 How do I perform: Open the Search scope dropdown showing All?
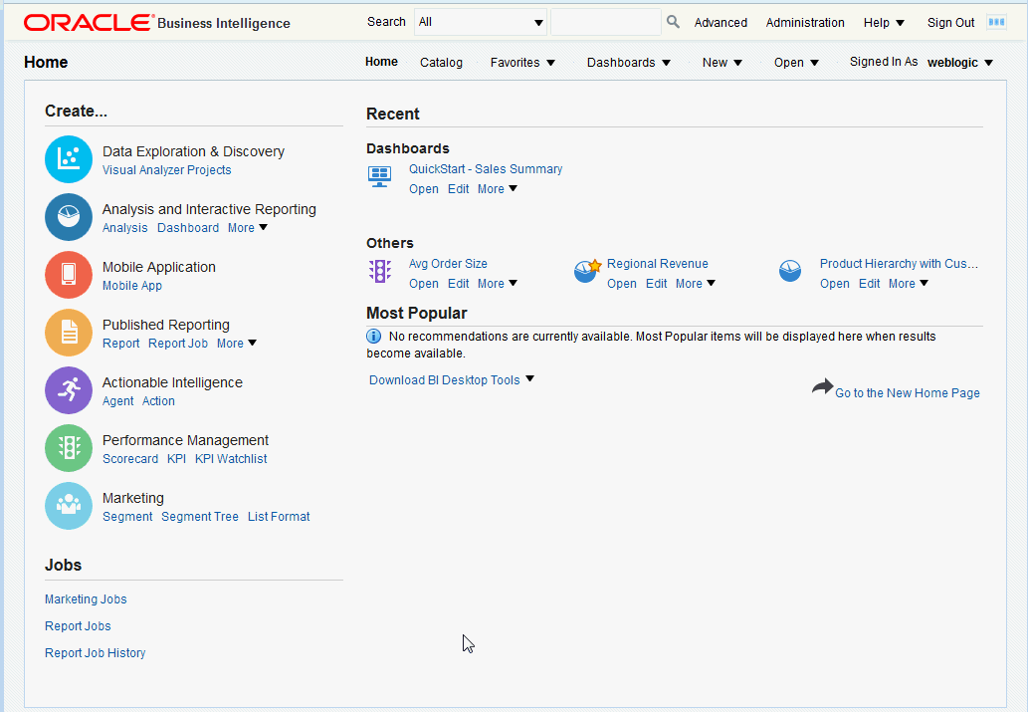pyautogui.click(x=481, y=22)
